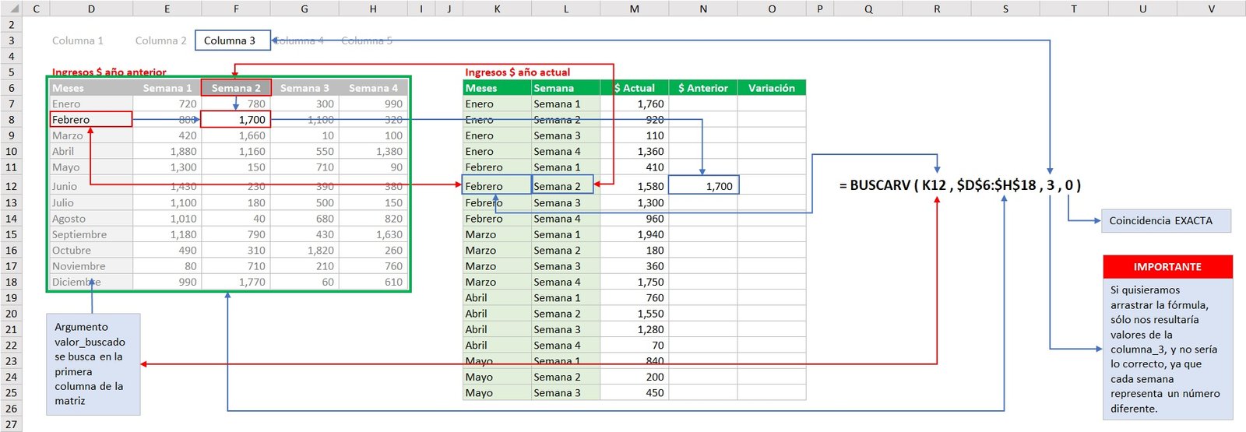Viewport: 1246px width, 432px height.
Task: Click the Columna 3 cell
Action: [232, 40]
